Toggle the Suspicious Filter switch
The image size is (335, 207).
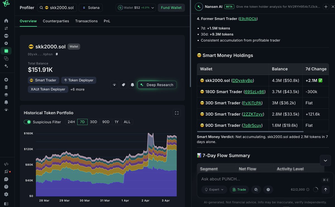[x=27, y=122]
